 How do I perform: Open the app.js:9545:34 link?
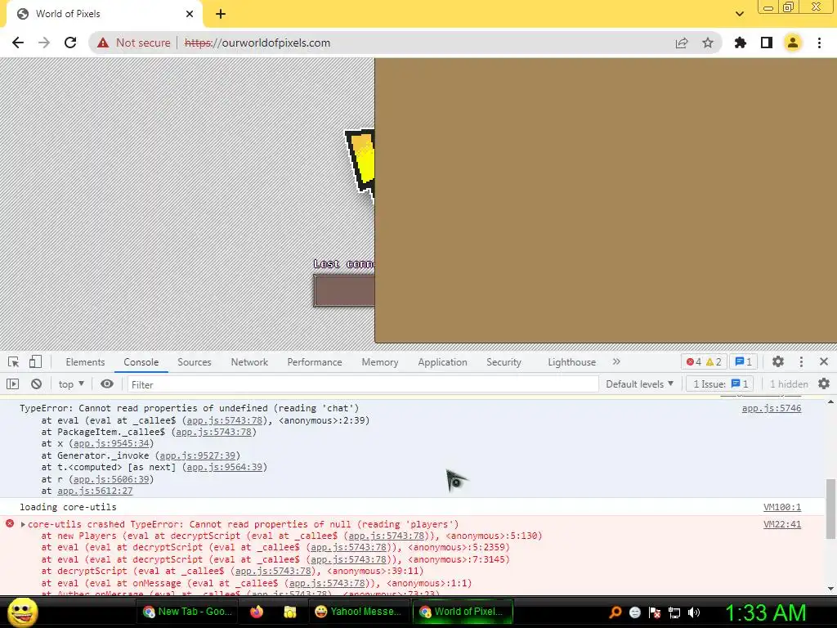(111, 444)
